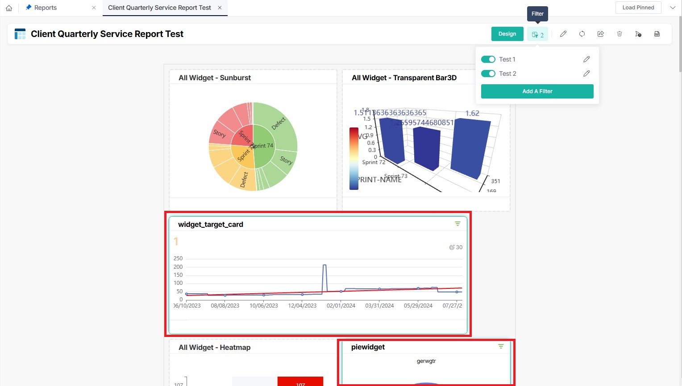
Task: Refresh the report using the sync icon
Action: point(582,34)
